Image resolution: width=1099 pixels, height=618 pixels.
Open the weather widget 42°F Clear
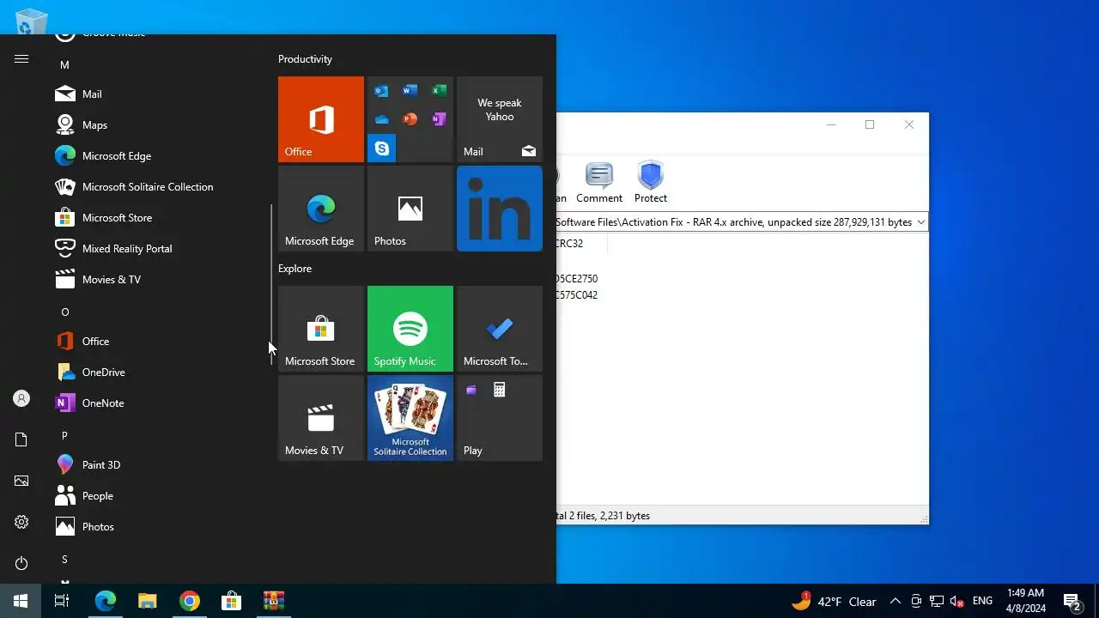click(x=834, y=602)
